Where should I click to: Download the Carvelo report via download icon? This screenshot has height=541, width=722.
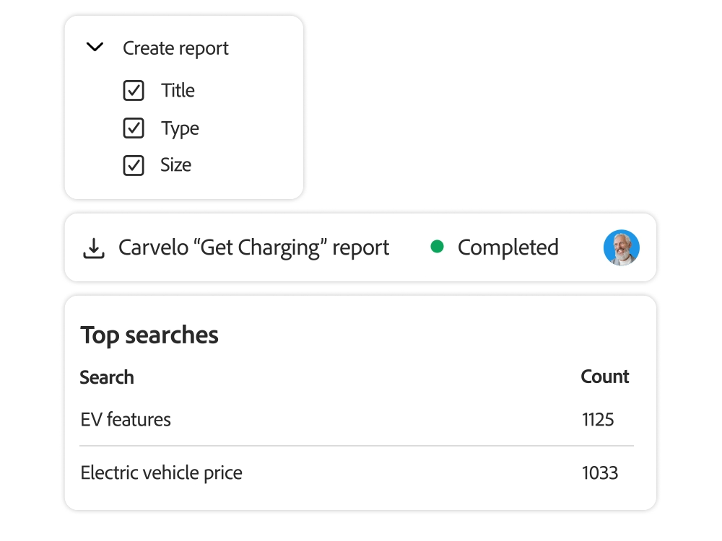pos(93,248)
